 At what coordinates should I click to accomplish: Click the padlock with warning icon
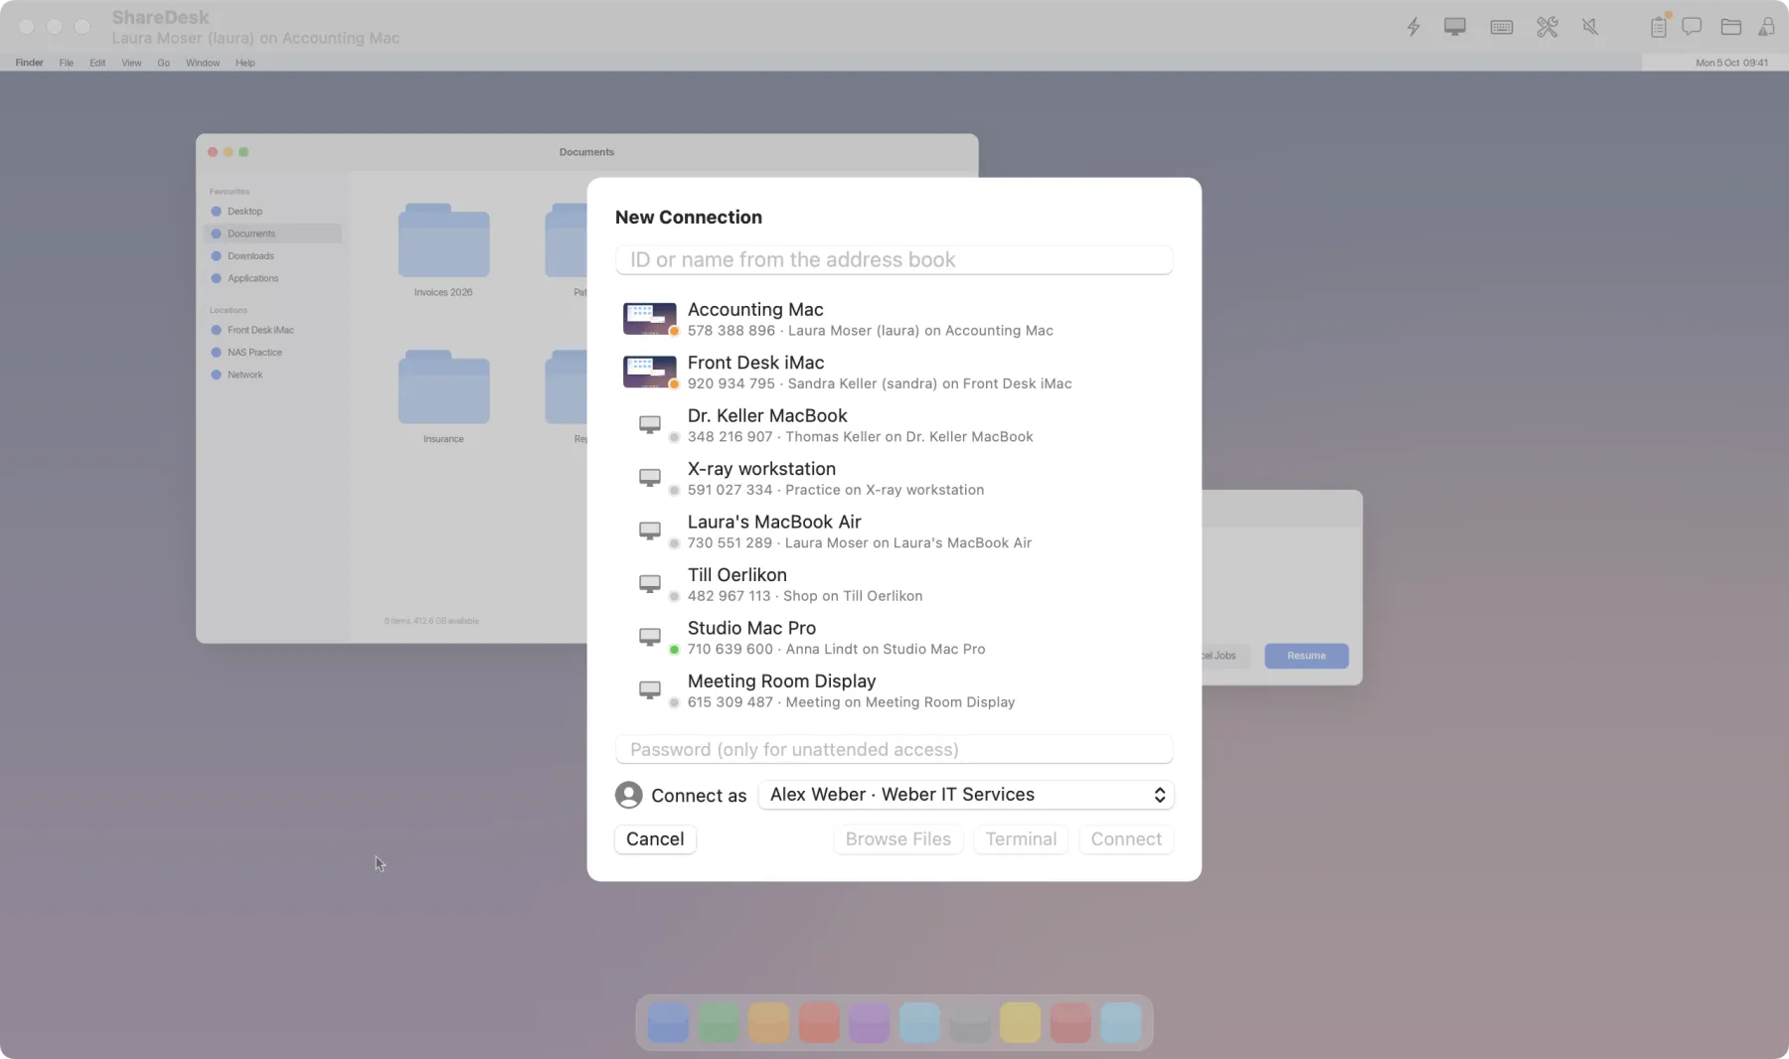pos(1766,27)
